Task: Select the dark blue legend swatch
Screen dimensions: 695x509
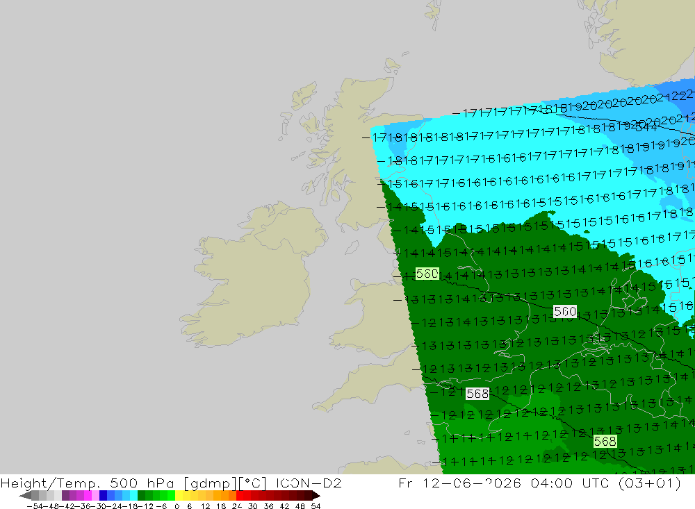Action: click(x=103, y=496)
